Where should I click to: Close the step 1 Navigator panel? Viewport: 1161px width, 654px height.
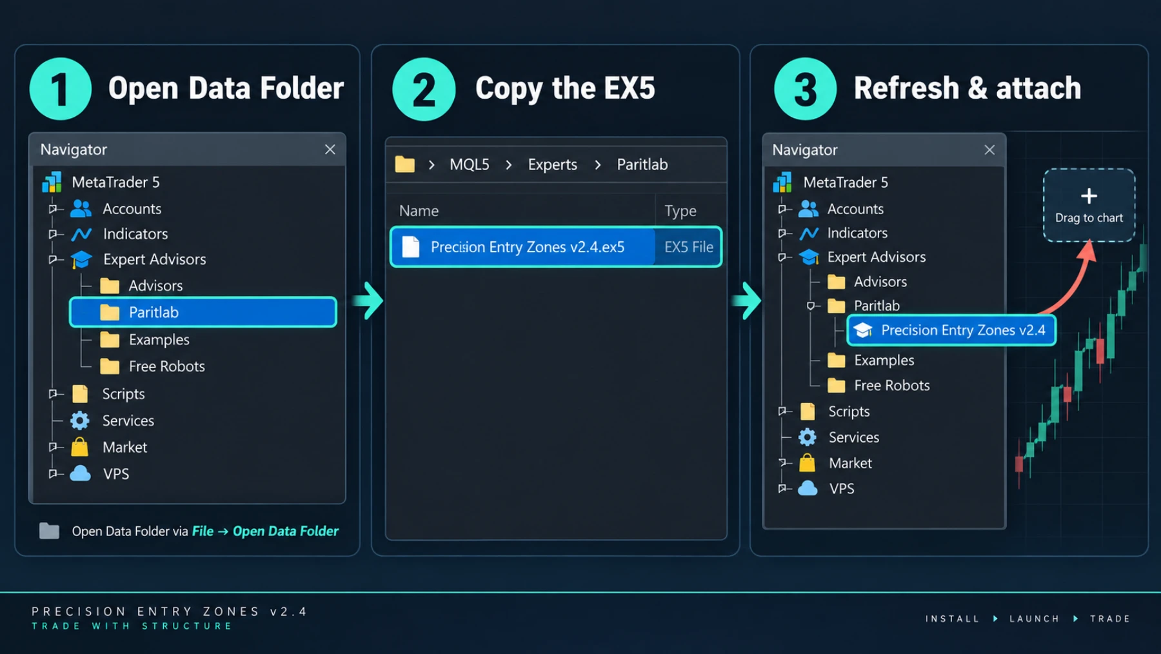click(330, 150)
